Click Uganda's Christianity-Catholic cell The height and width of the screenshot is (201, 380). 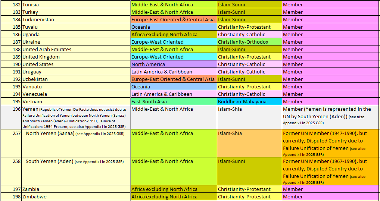coord(250,34)
